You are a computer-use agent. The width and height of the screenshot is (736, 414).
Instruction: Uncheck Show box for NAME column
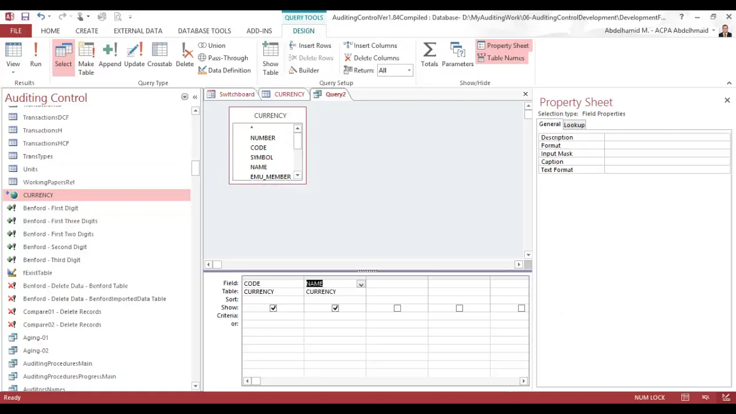(335, 308)
